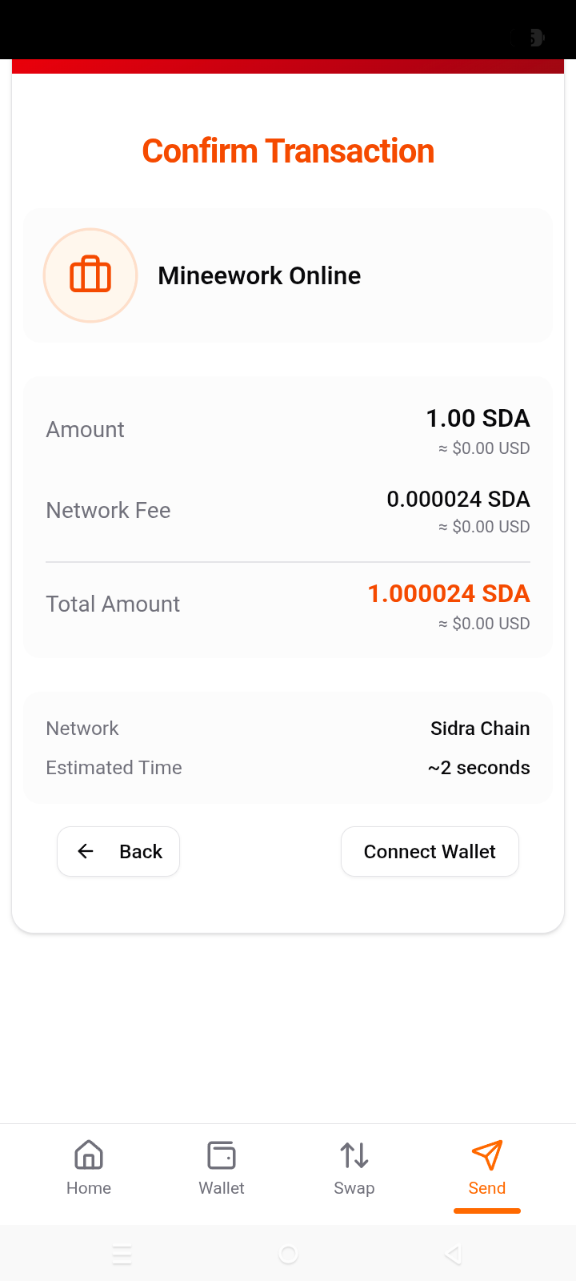Image resolution: width=576 pixels, height=1281 pixels.
Task: Select the Estimated Time label
Action: click(114, 767)
